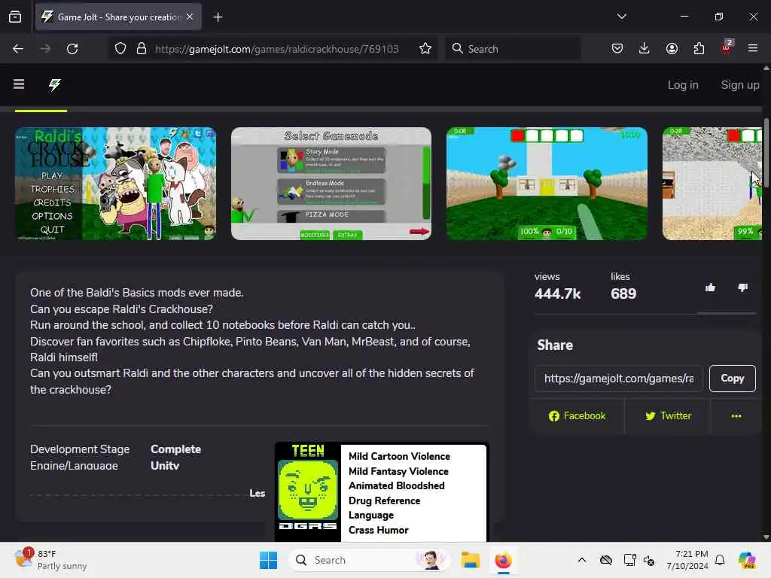Open a new browser tab
This screenshot has height=578, width=771.
pyautogui.click(x=218, y=17)
